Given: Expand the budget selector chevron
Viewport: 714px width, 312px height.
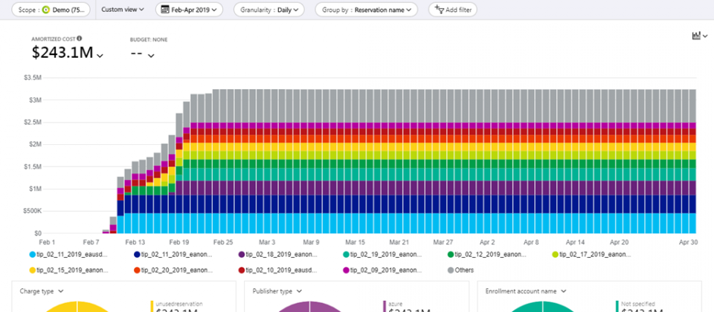Looking at the screenshot, I should coord(151,55).
